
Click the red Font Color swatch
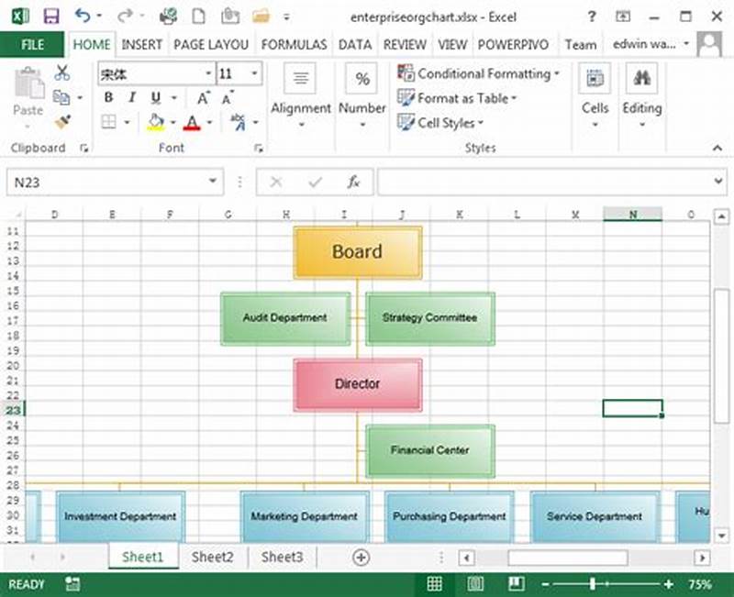[193, 122]
